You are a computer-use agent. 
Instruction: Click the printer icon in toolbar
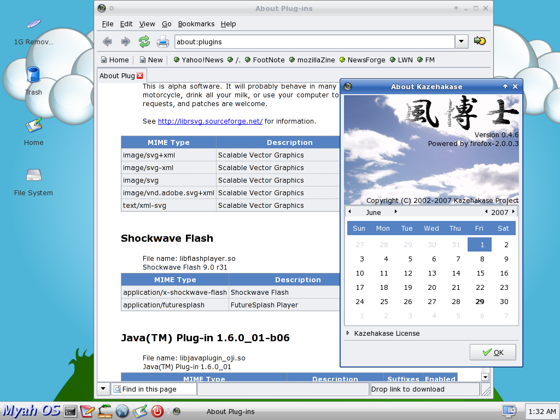coord(163,42)
